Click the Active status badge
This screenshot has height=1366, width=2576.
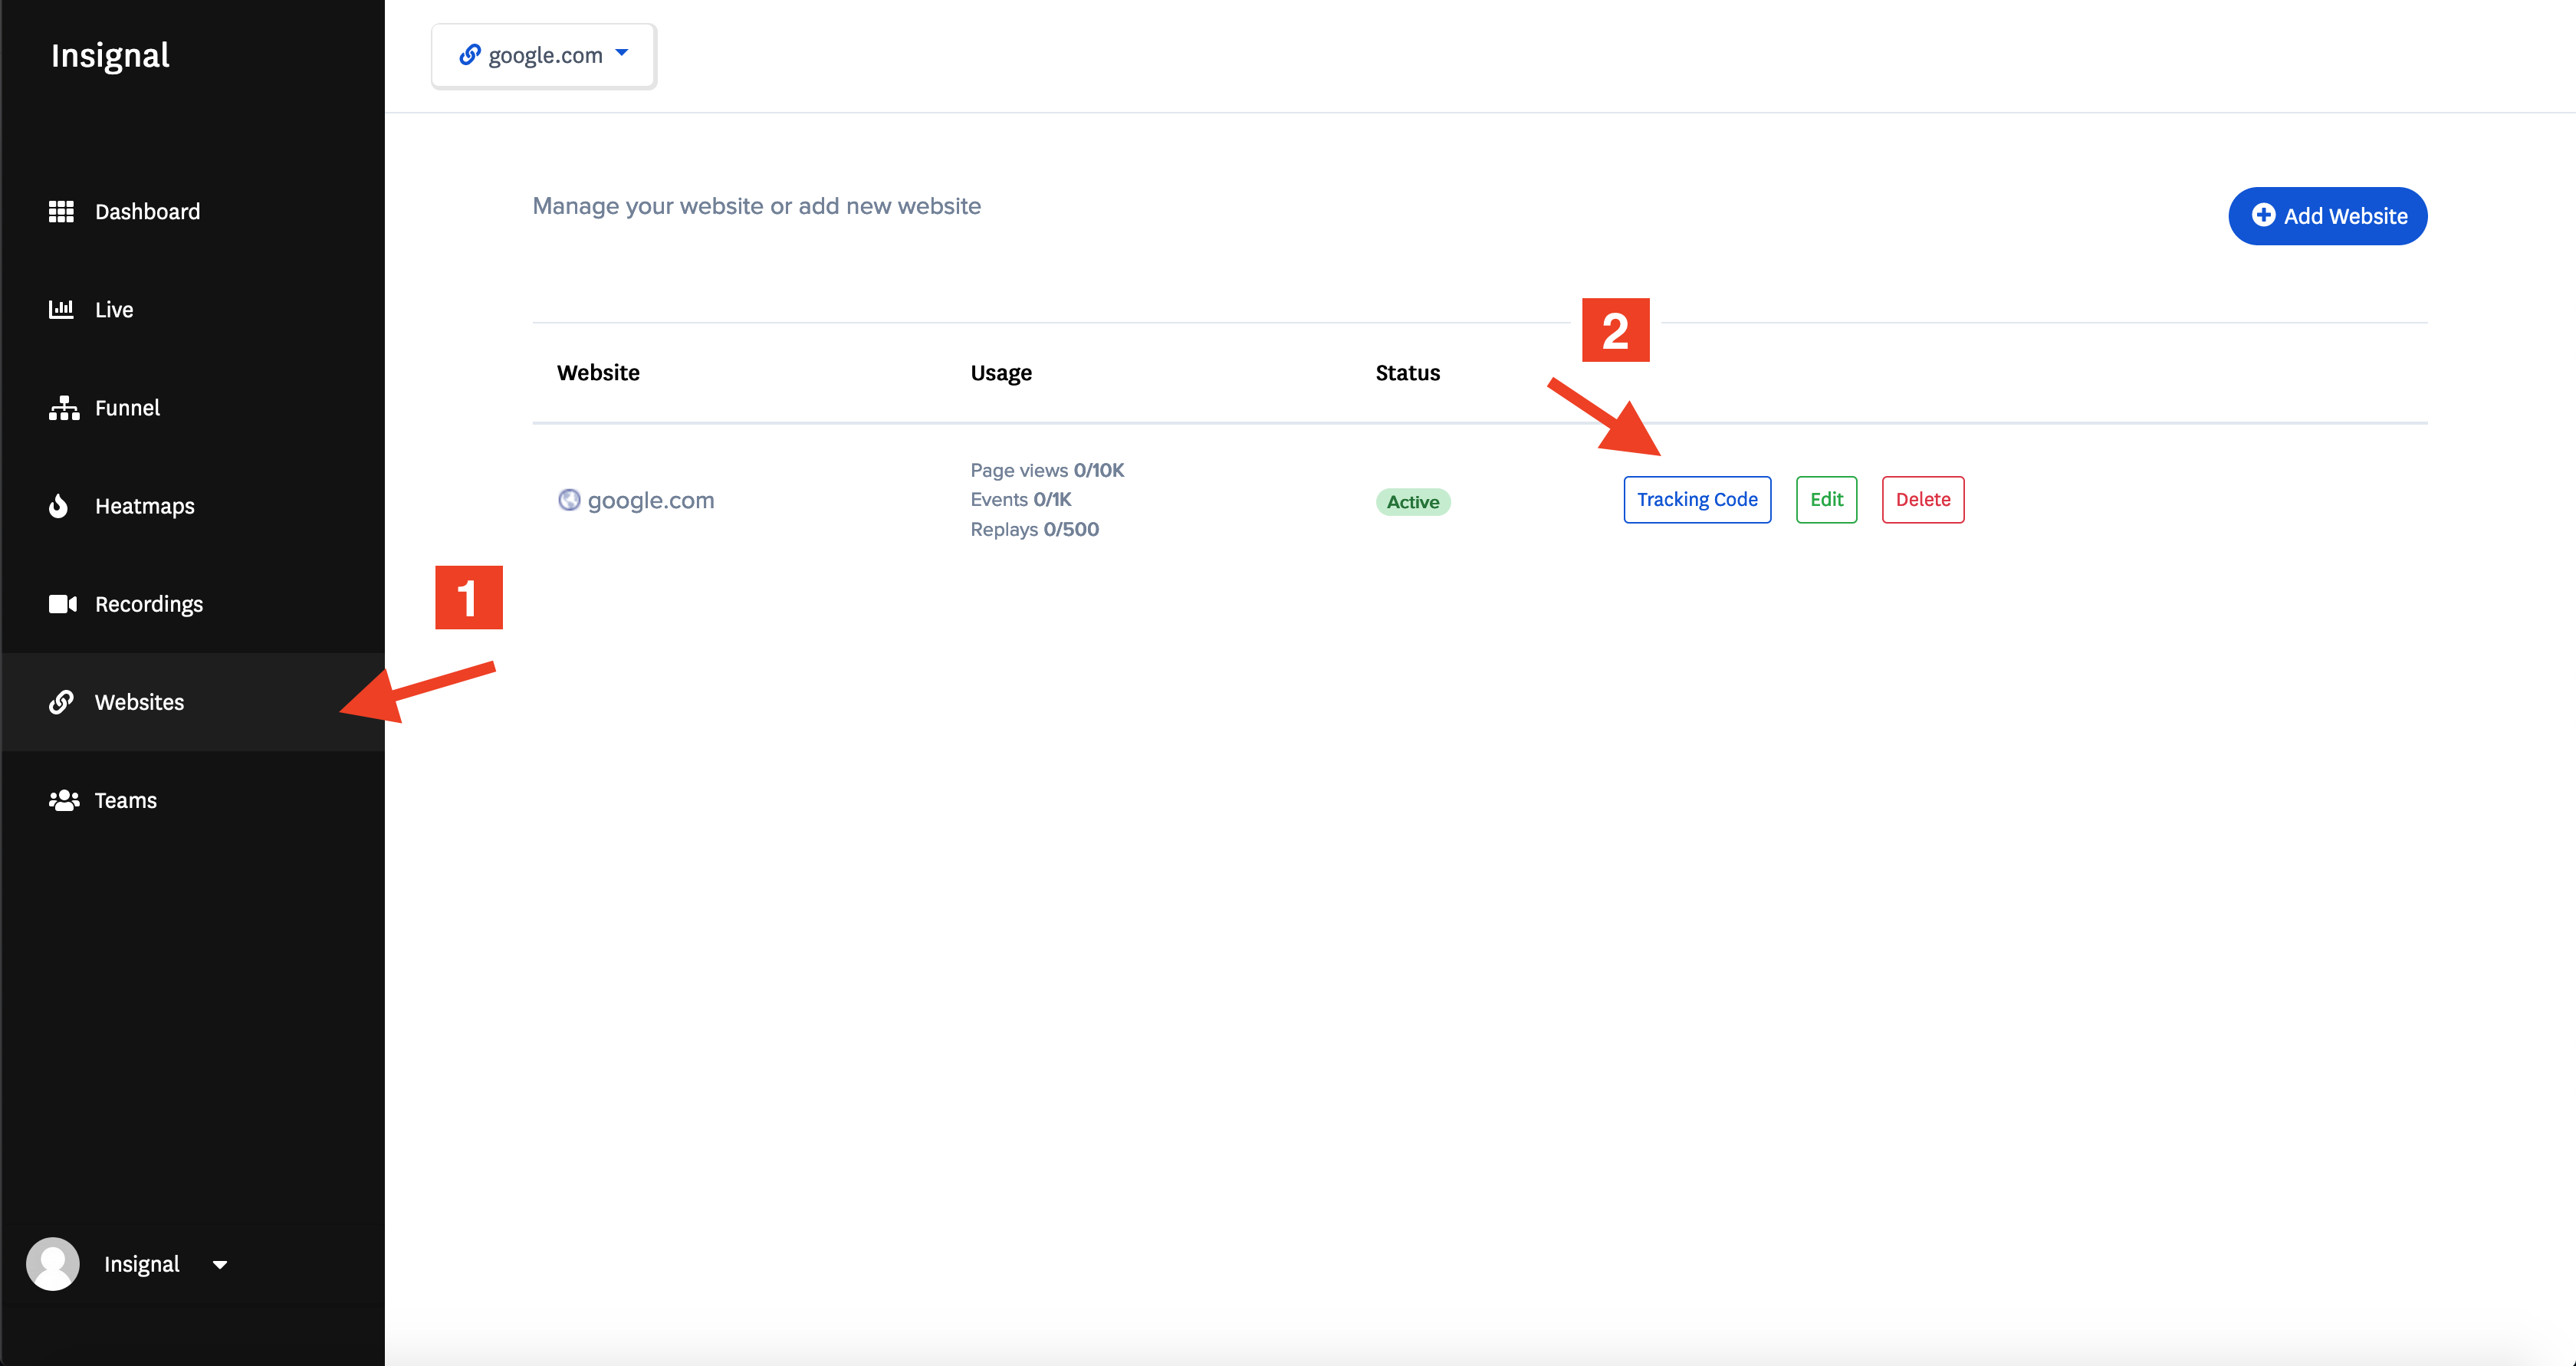click(1412, 502)
